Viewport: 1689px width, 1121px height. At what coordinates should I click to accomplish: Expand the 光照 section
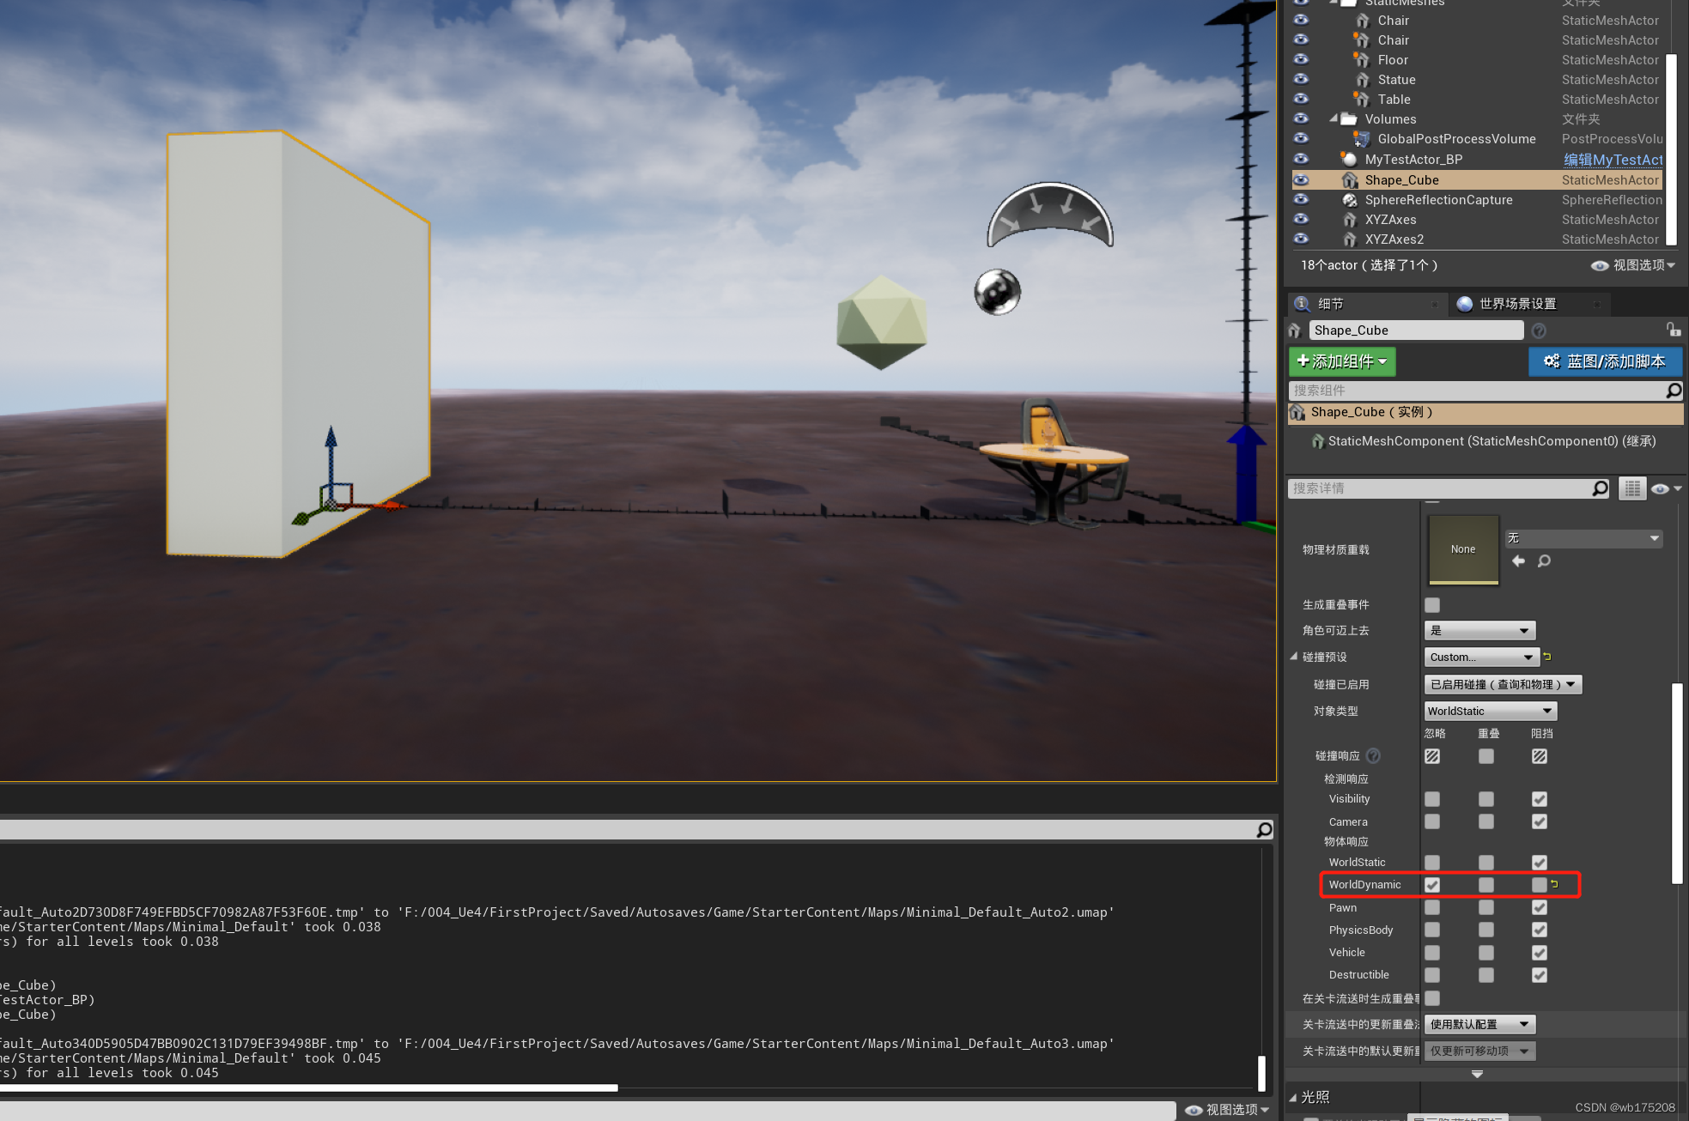pyautogui.click(x=1293, y=1097)
